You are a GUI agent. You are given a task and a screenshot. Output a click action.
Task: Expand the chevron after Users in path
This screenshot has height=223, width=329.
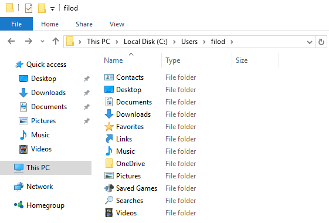(204, 42)
